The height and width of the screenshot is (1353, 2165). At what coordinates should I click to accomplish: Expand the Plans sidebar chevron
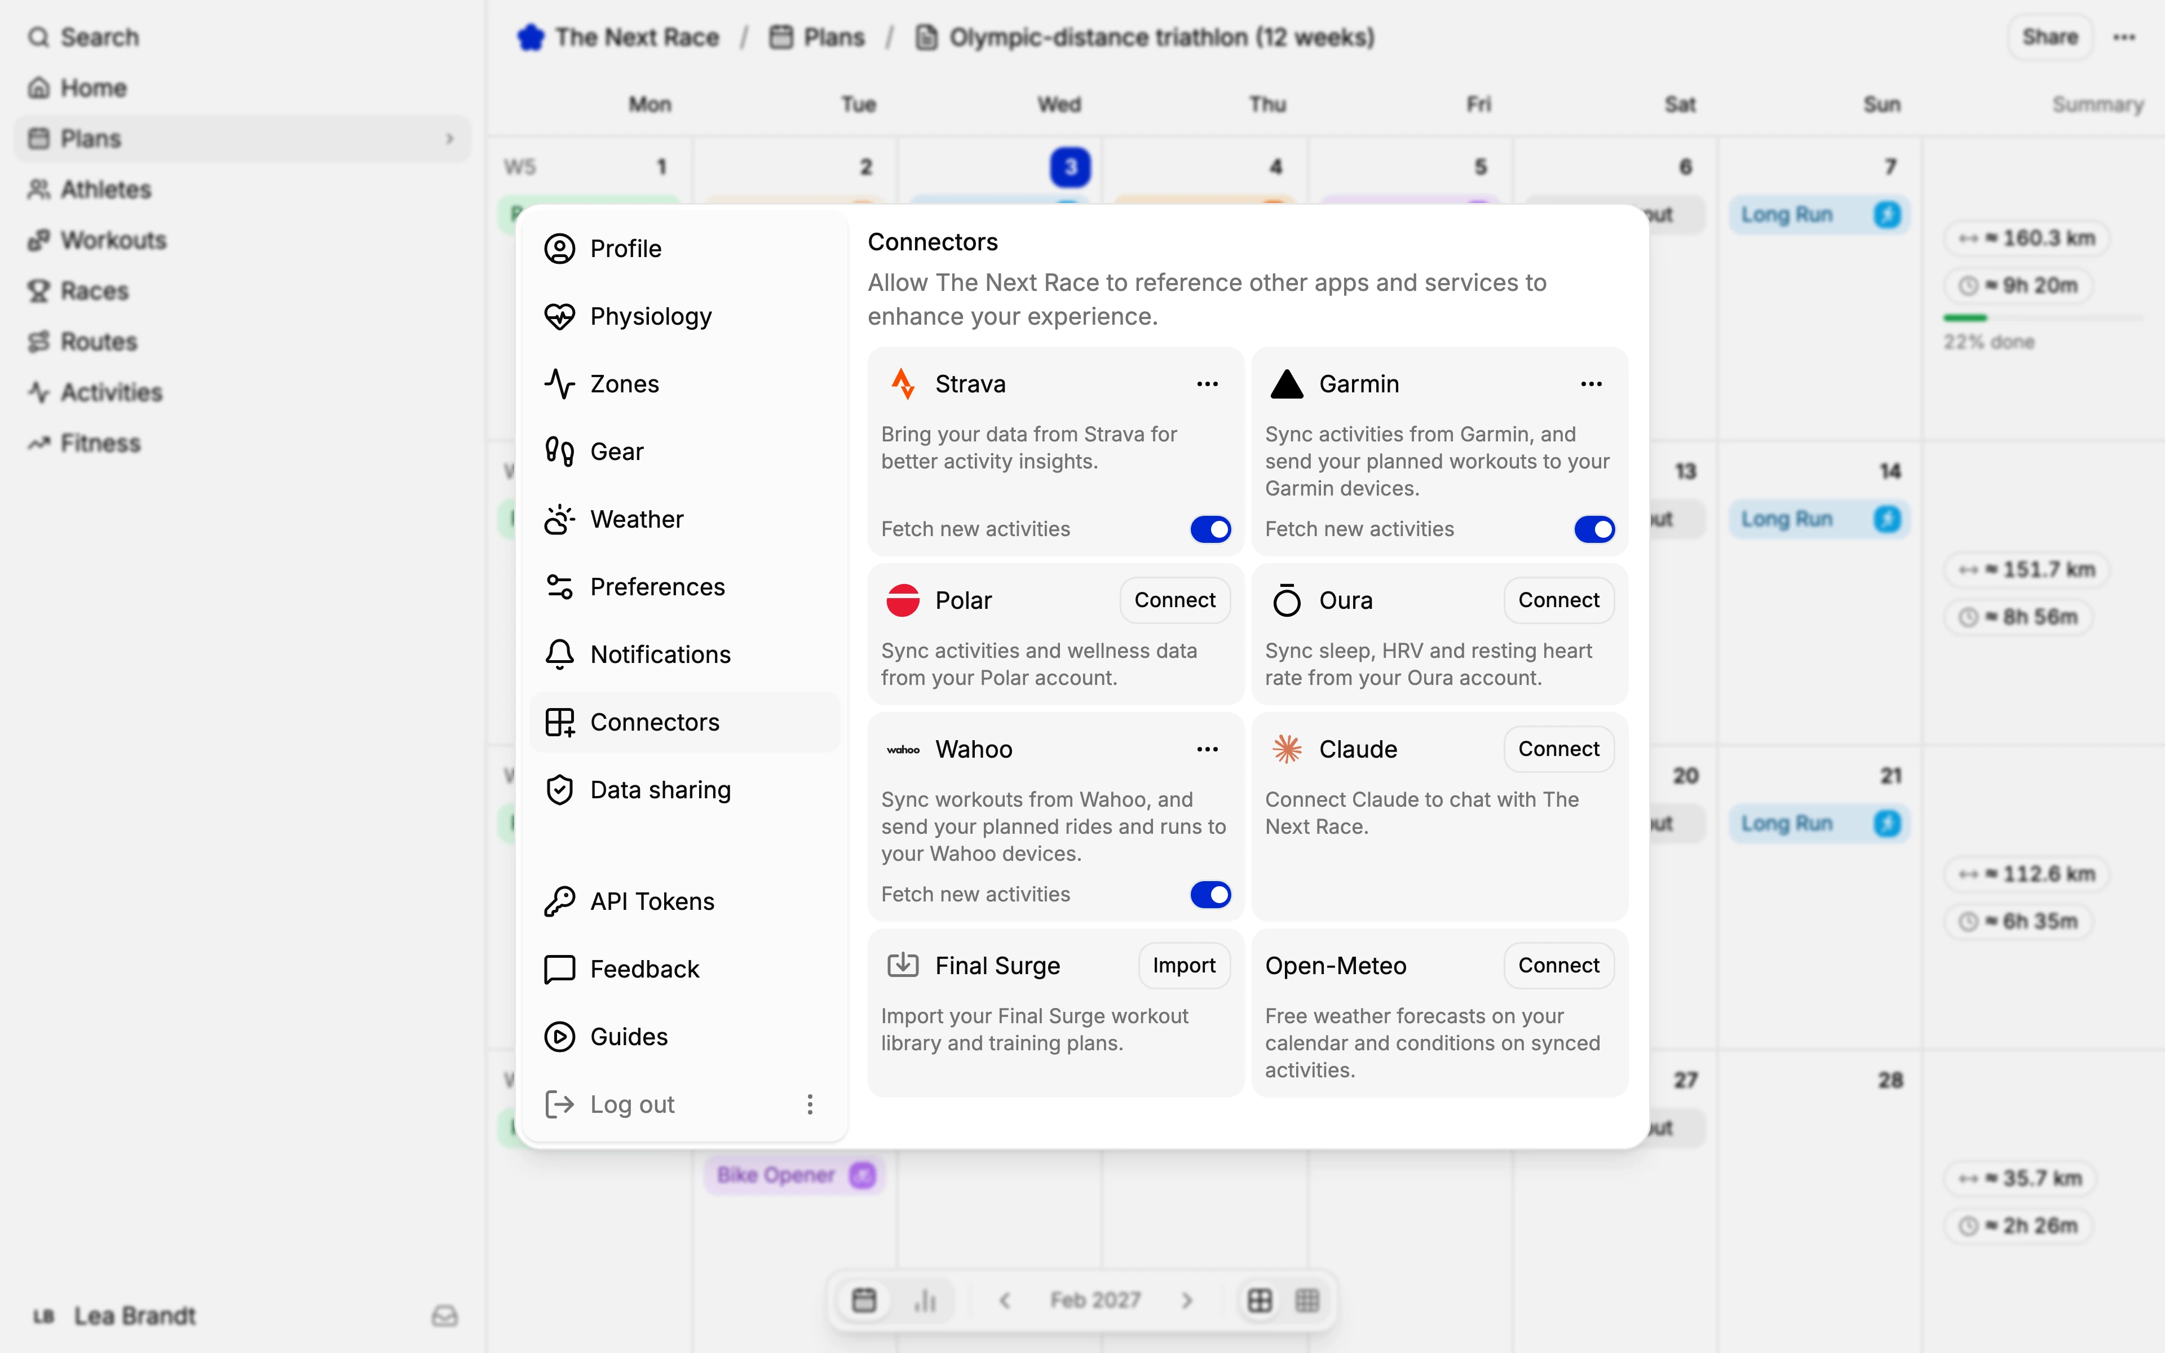point(450,139)
